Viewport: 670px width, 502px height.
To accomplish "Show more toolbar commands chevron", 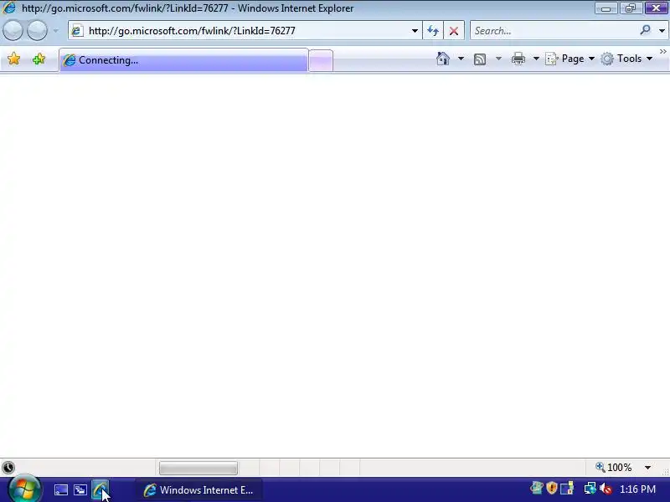I will coord(663,52).
